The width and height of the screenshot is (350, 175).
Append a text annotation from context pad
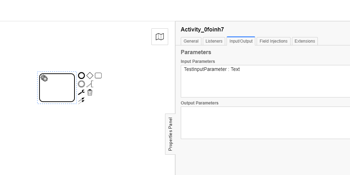[90, 84]
